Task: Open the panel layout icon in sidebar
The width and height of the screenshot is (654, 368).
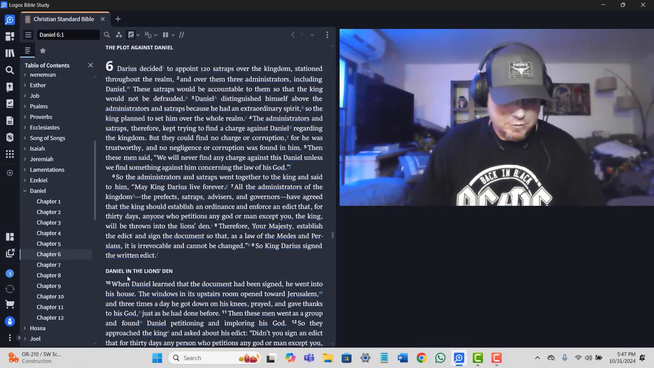Action: pyautogui.click(x=10, y=237)
